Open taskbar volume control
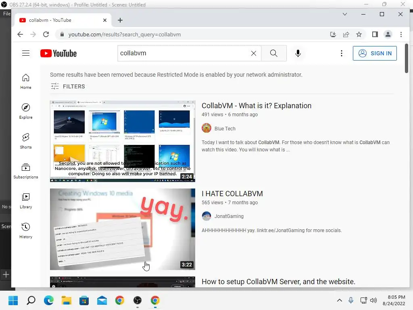The width and height of the screenshot is (413, 310). (373, 300)
